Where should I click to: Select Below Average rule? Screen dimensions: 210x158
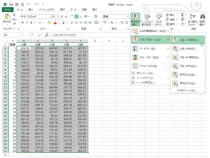click(x=188, y=83)
